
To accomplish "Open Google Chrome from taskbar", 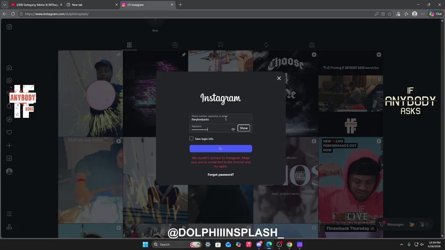I will coord(289,244).
